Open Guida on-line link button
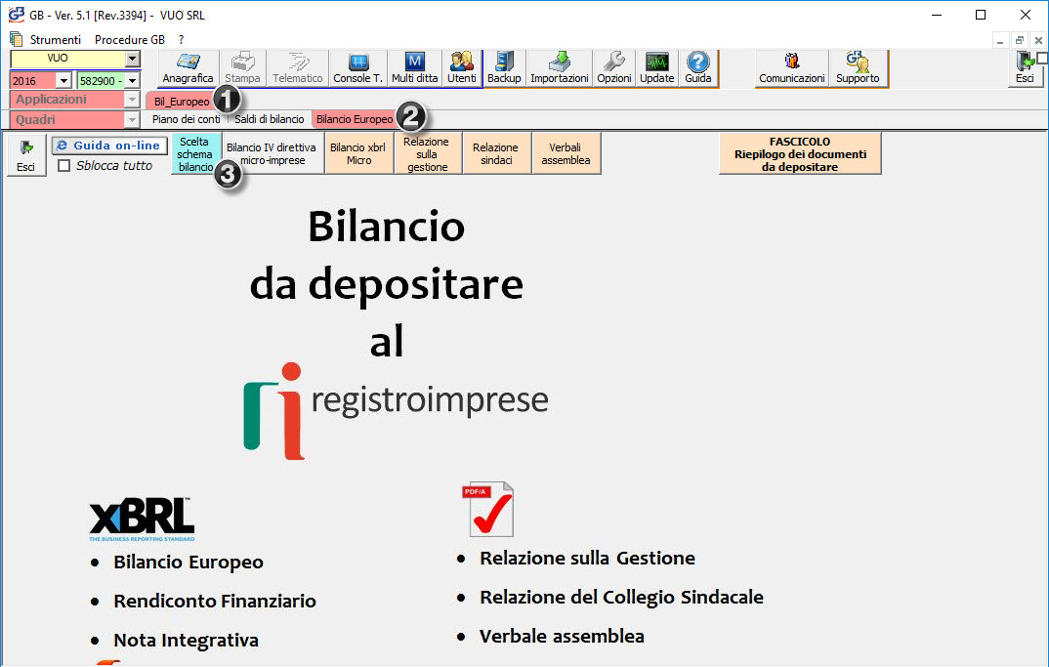1049x667 pixels. point(109,146)
